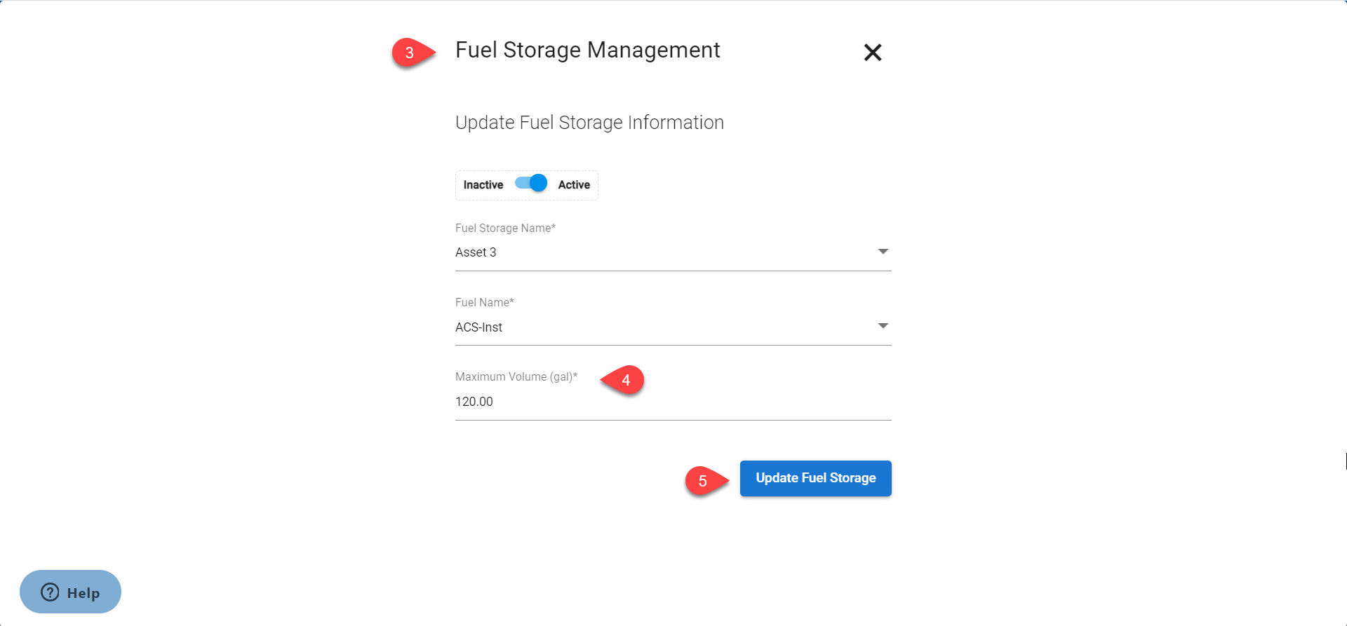Click the question mark Help icon

pyautogui.click(x=50, y=592)
